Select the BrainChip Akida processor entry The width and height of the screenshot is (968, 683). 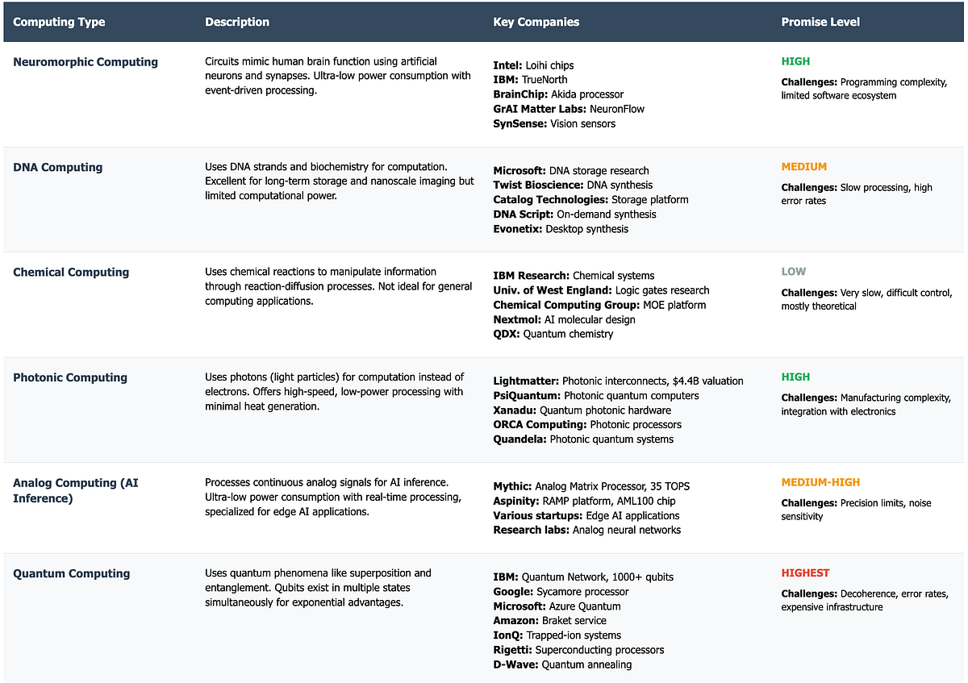558,94
